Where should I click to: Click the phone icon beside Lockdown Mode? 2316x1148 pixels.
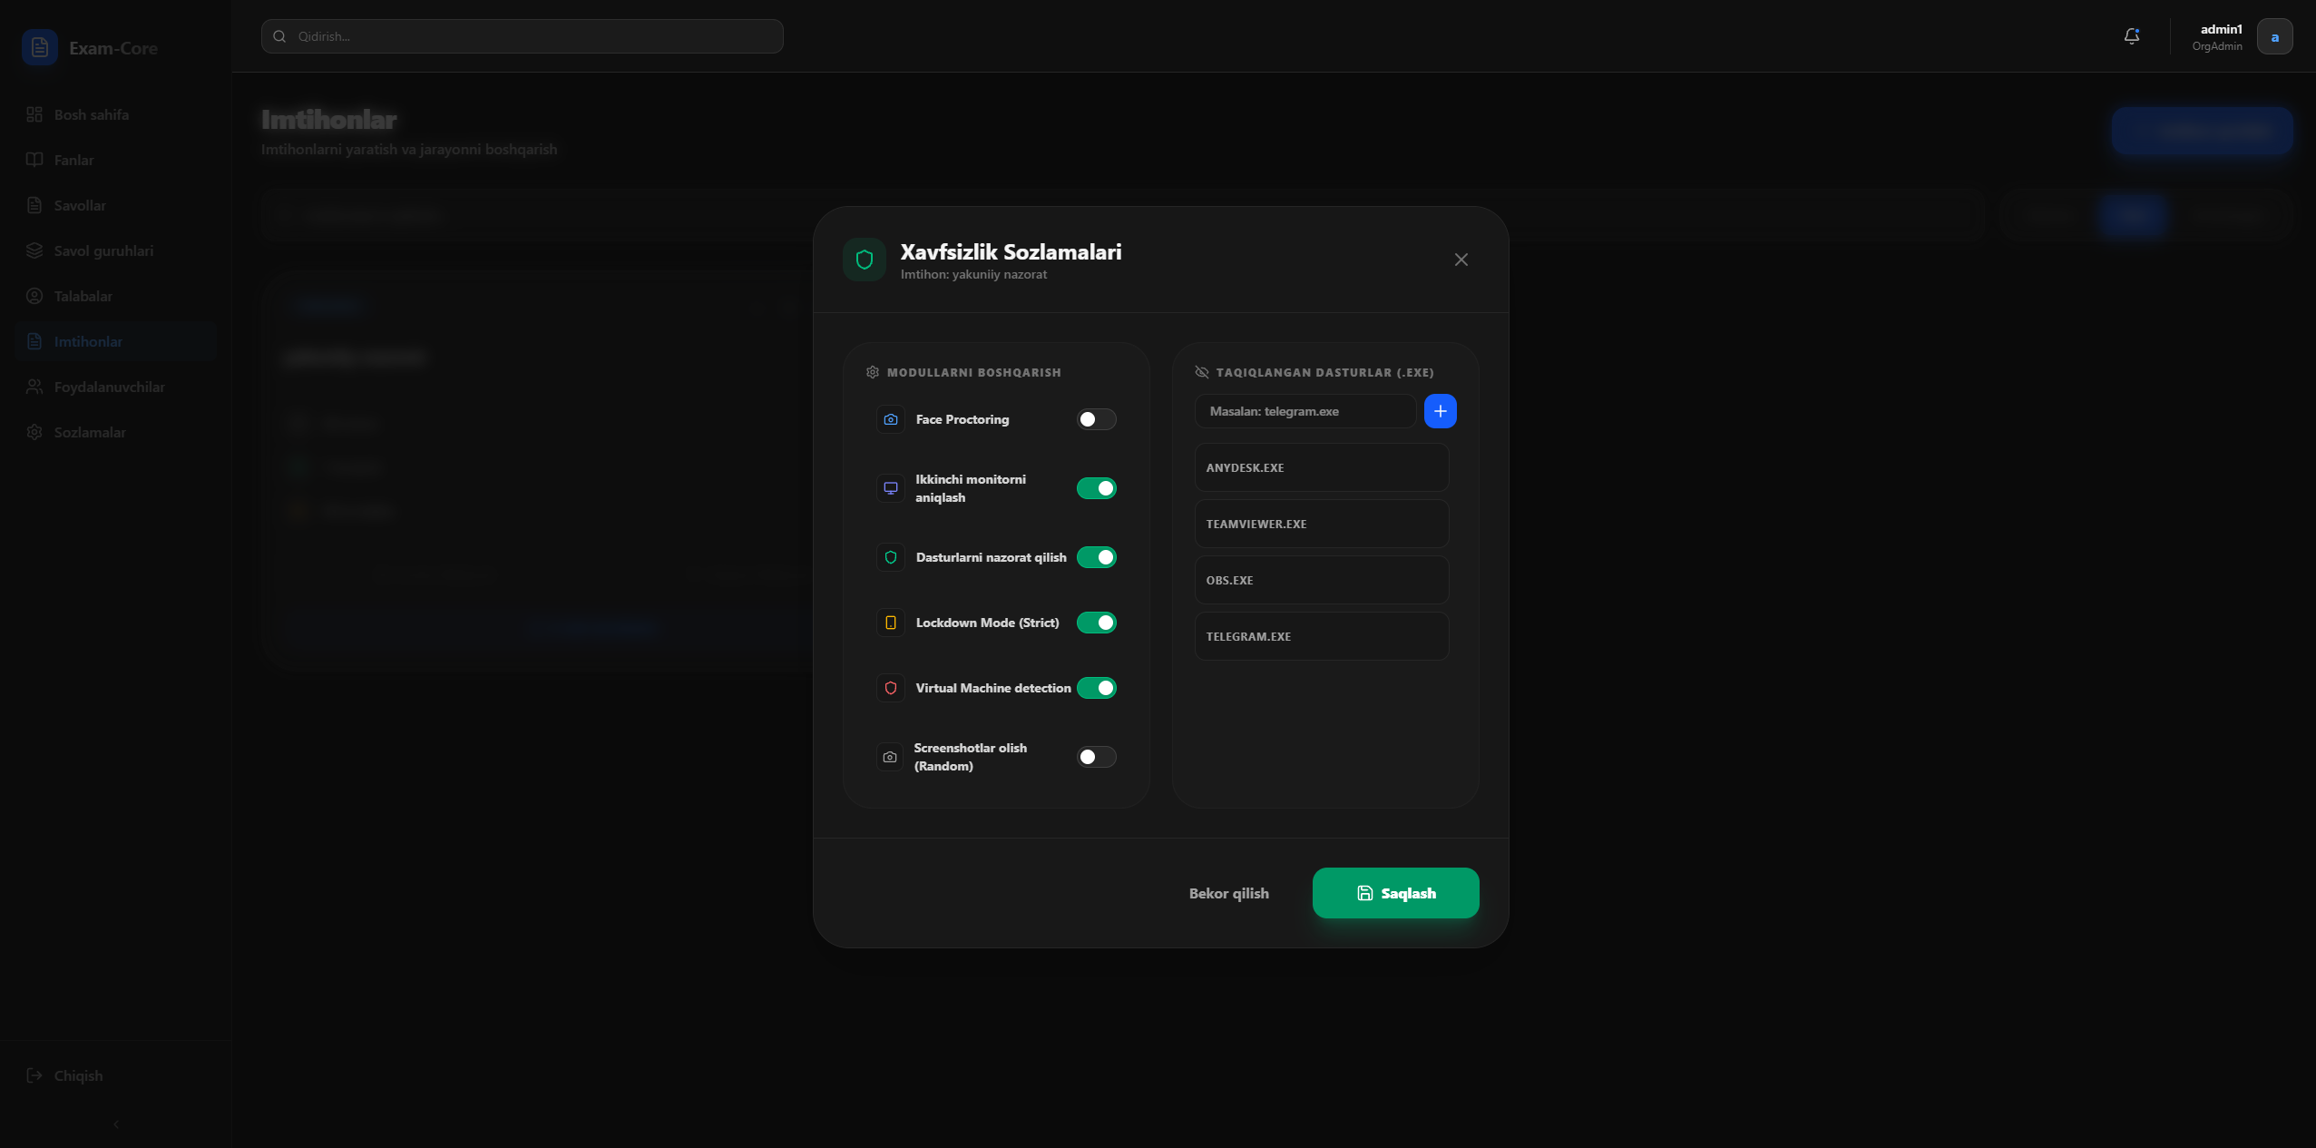coord(889,623)
